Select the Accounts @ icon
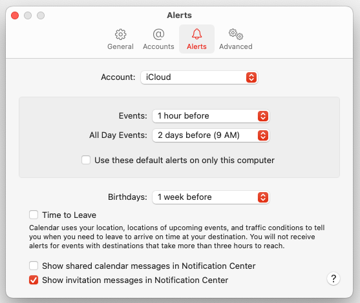 point(158,34)
